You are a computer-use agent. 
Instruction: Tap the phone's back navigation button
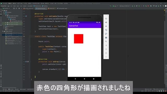(x=75, y=79)
